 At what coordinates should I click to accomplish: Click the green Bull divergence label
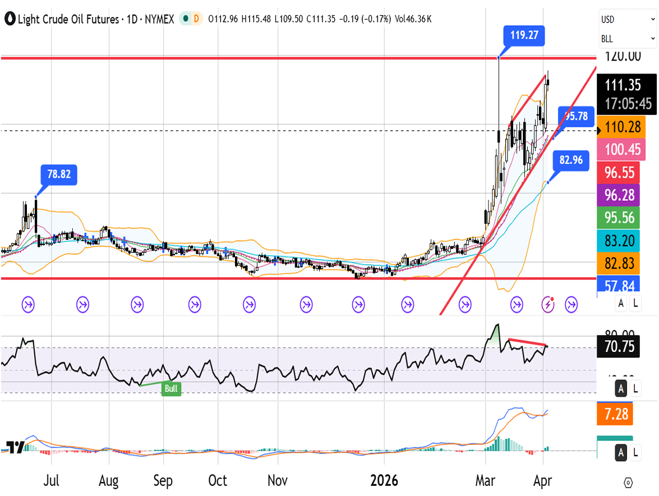point(171,388)
